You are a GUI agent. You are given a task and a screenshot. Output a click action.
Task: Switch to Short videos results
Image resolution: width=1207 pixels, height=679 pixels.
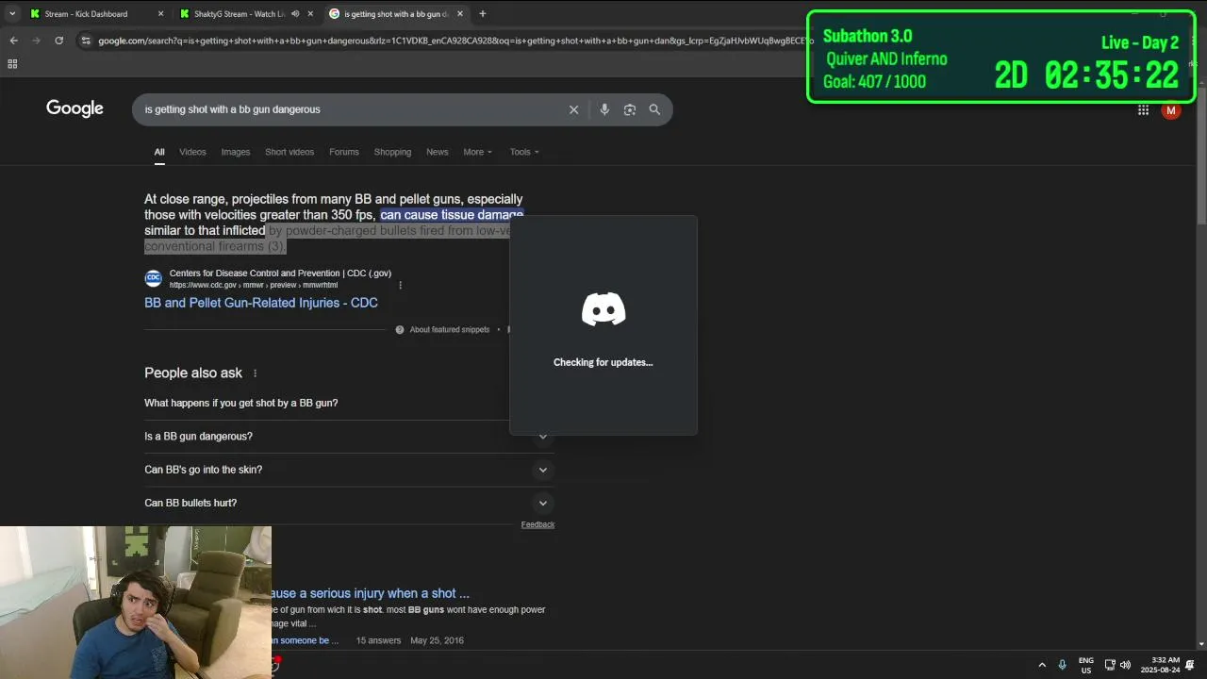289,152
